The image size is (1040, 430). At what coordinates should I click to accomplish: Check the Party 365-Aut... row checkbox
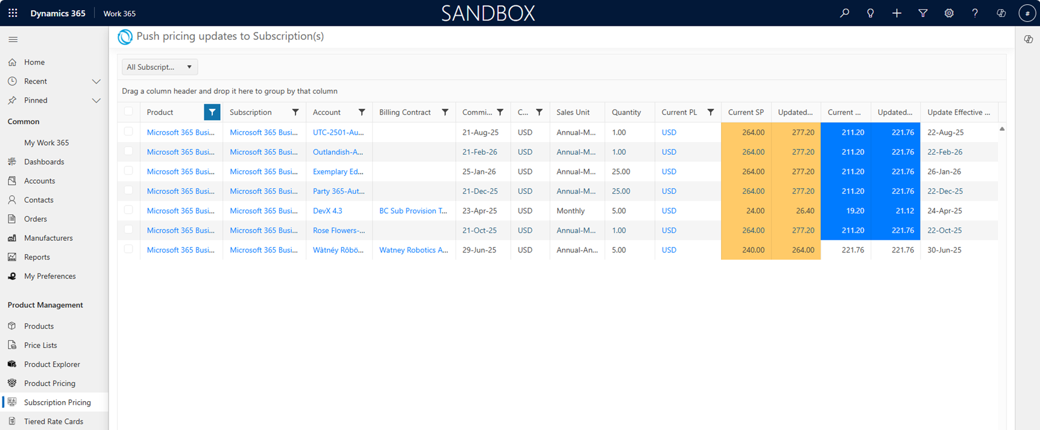[128, 190]
